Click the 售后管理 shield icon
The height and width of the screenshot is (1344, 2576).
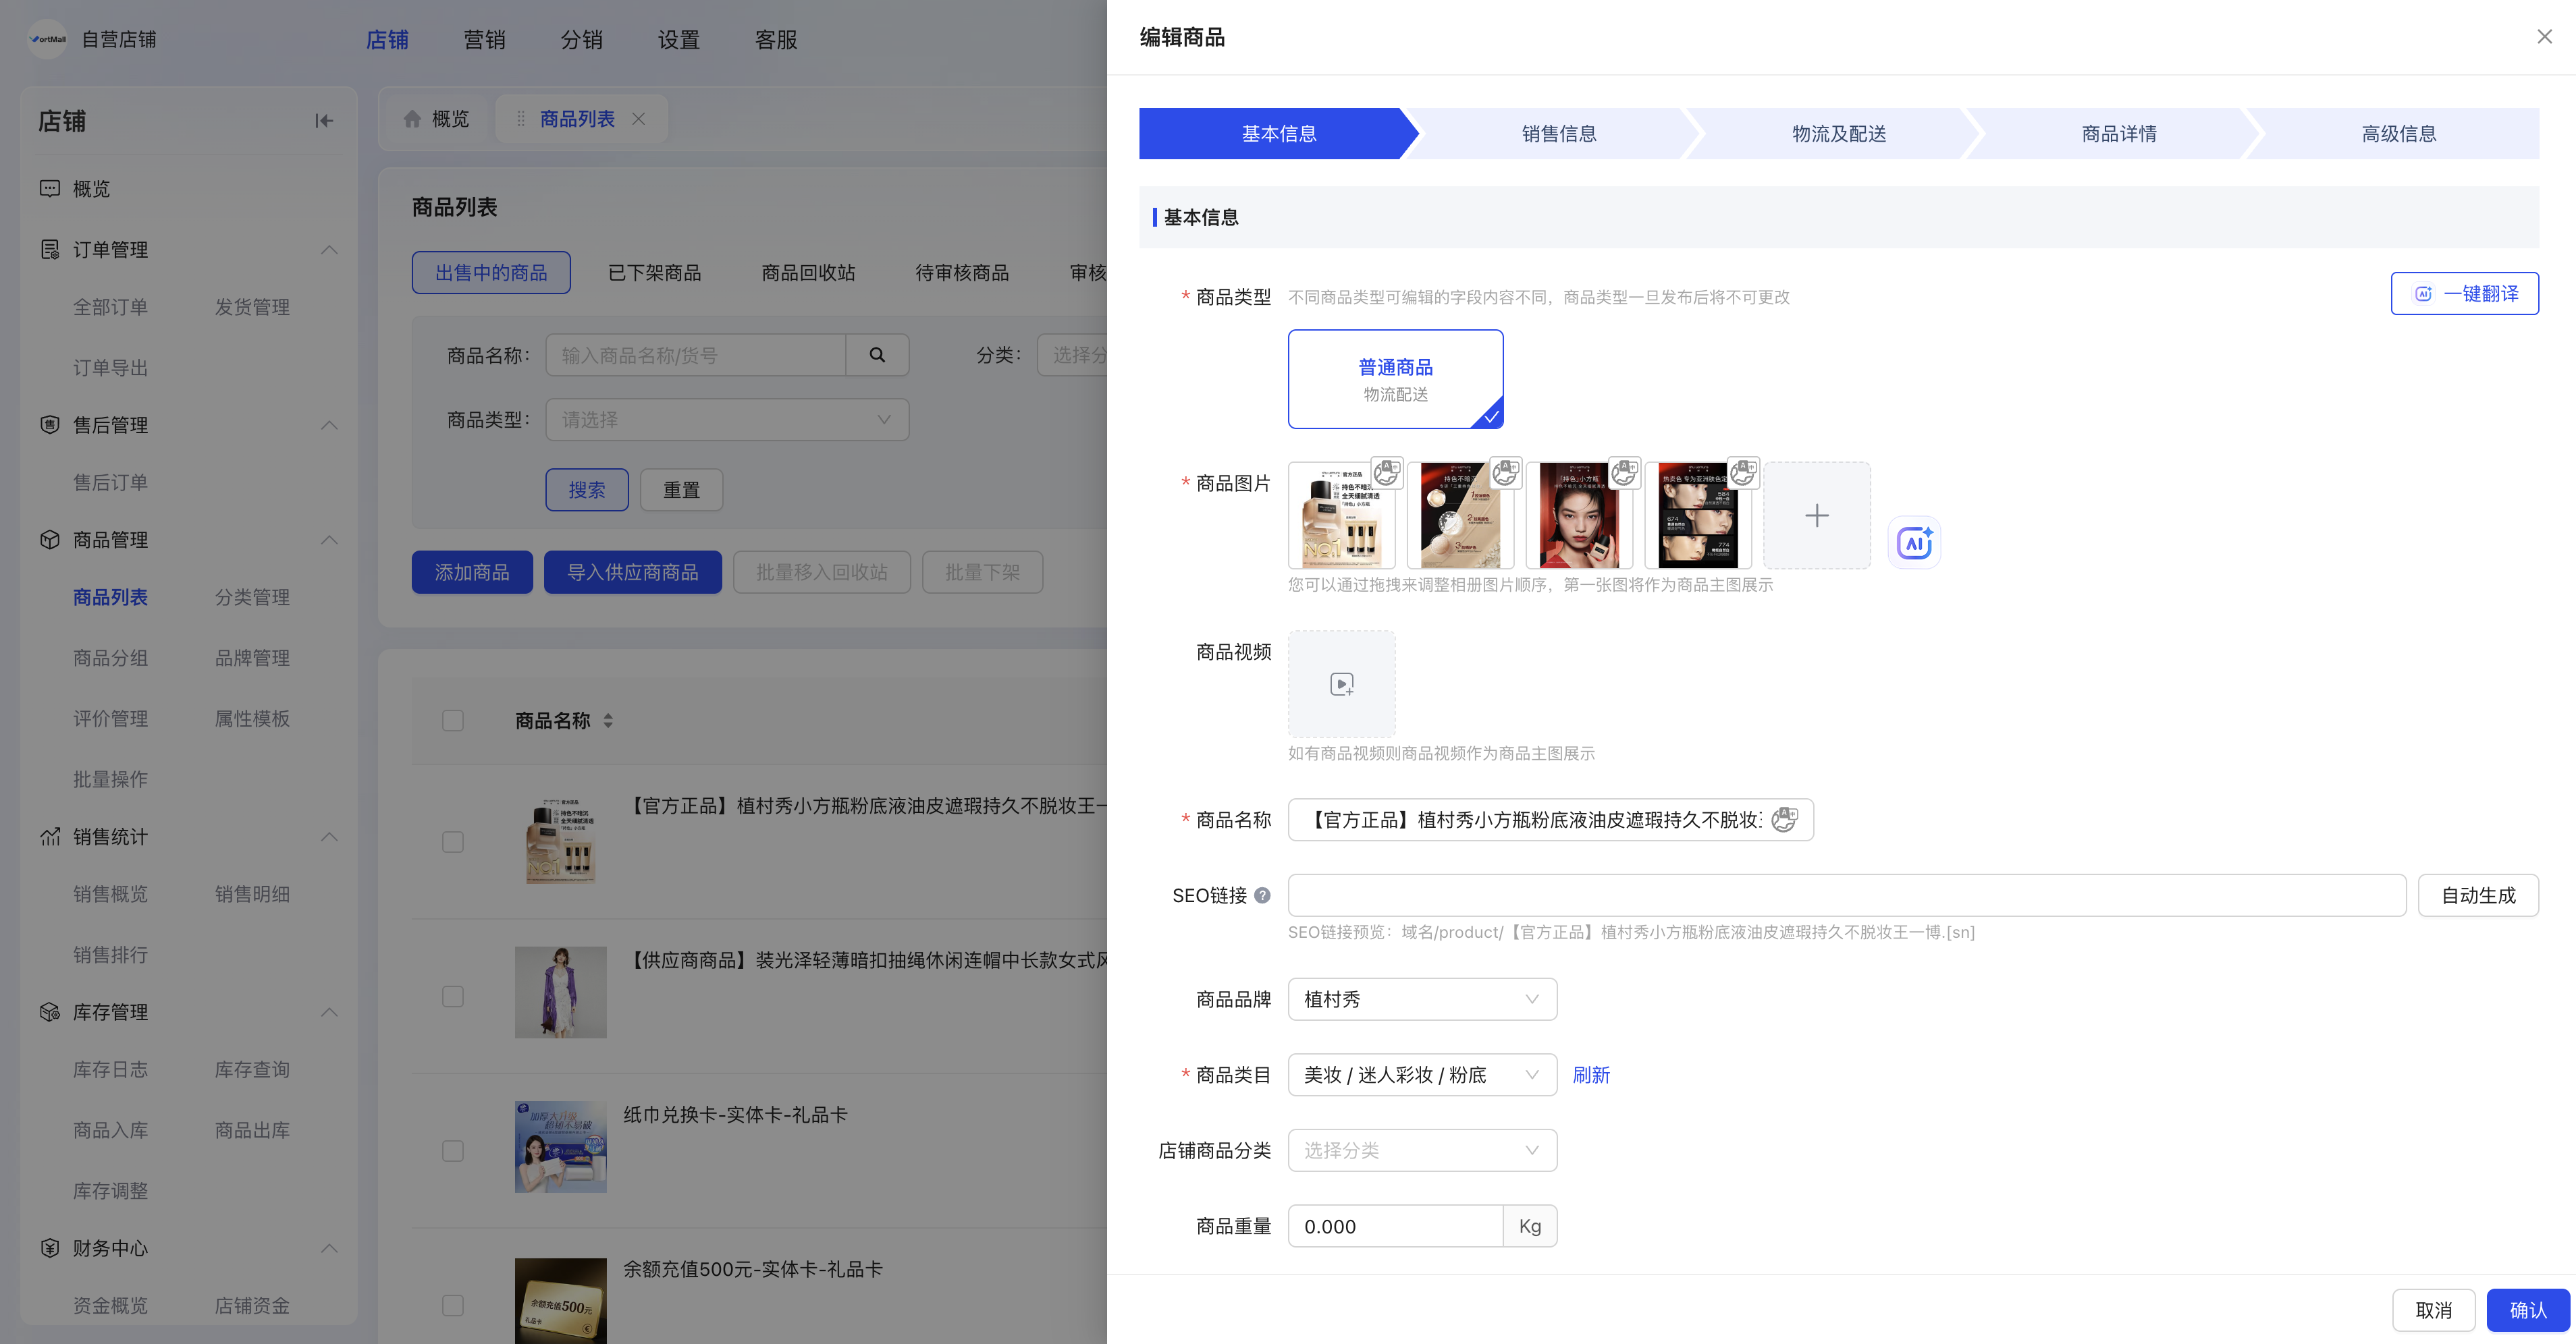[x=49, y=424]
